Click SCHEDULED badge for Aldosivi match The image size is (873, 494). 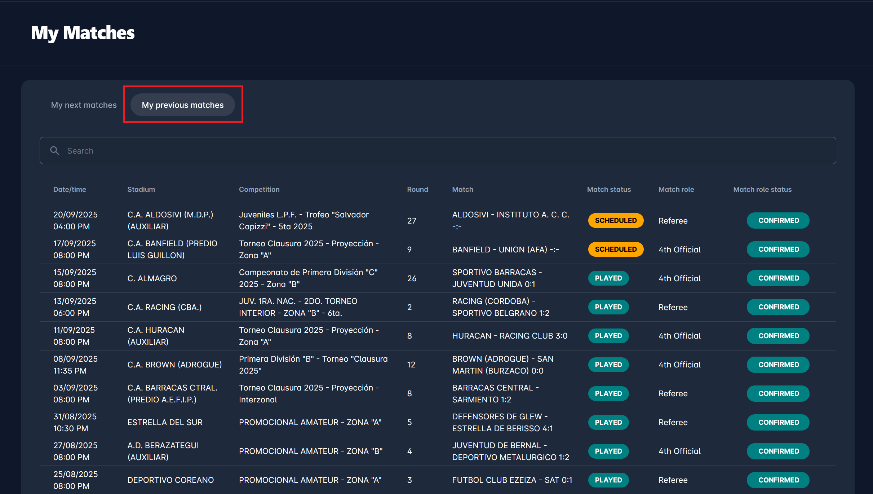tap(615, 220)
